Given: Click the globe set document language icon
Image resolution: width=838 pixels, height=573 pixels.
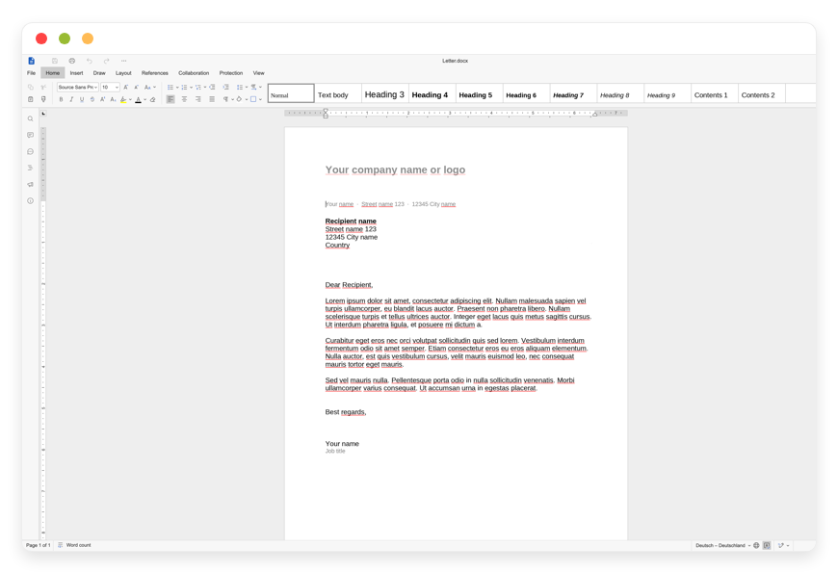Looking at the screenshot, I should pos(756,546).
